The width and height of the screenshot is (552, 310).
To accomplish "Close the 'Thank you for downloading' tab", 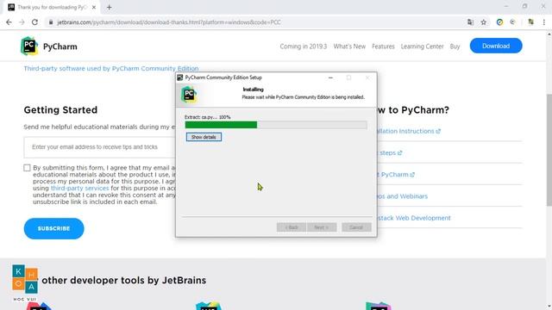I will tap(94, 7).
